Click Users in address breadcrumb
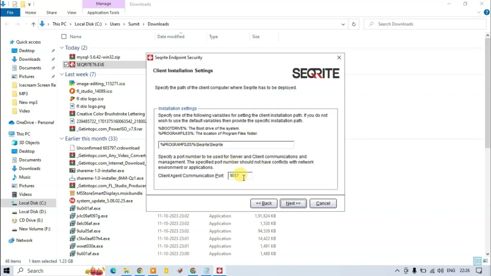This screenshot has width=491, height=276. tap(115, 24)
